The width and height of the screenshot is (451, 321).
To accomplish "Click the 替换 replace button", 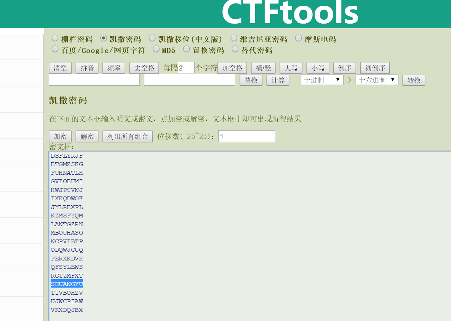I will click(251, 80).
